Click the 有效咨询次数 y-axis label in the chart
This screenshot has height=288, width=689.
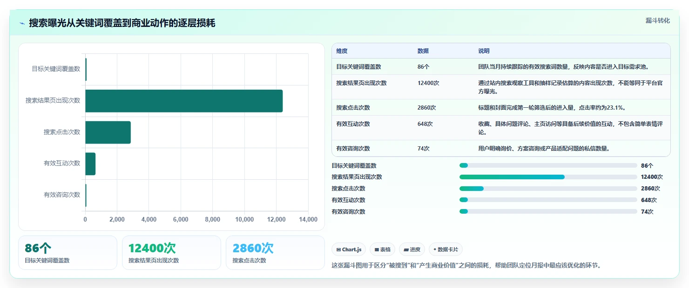[x=62, y=195]
